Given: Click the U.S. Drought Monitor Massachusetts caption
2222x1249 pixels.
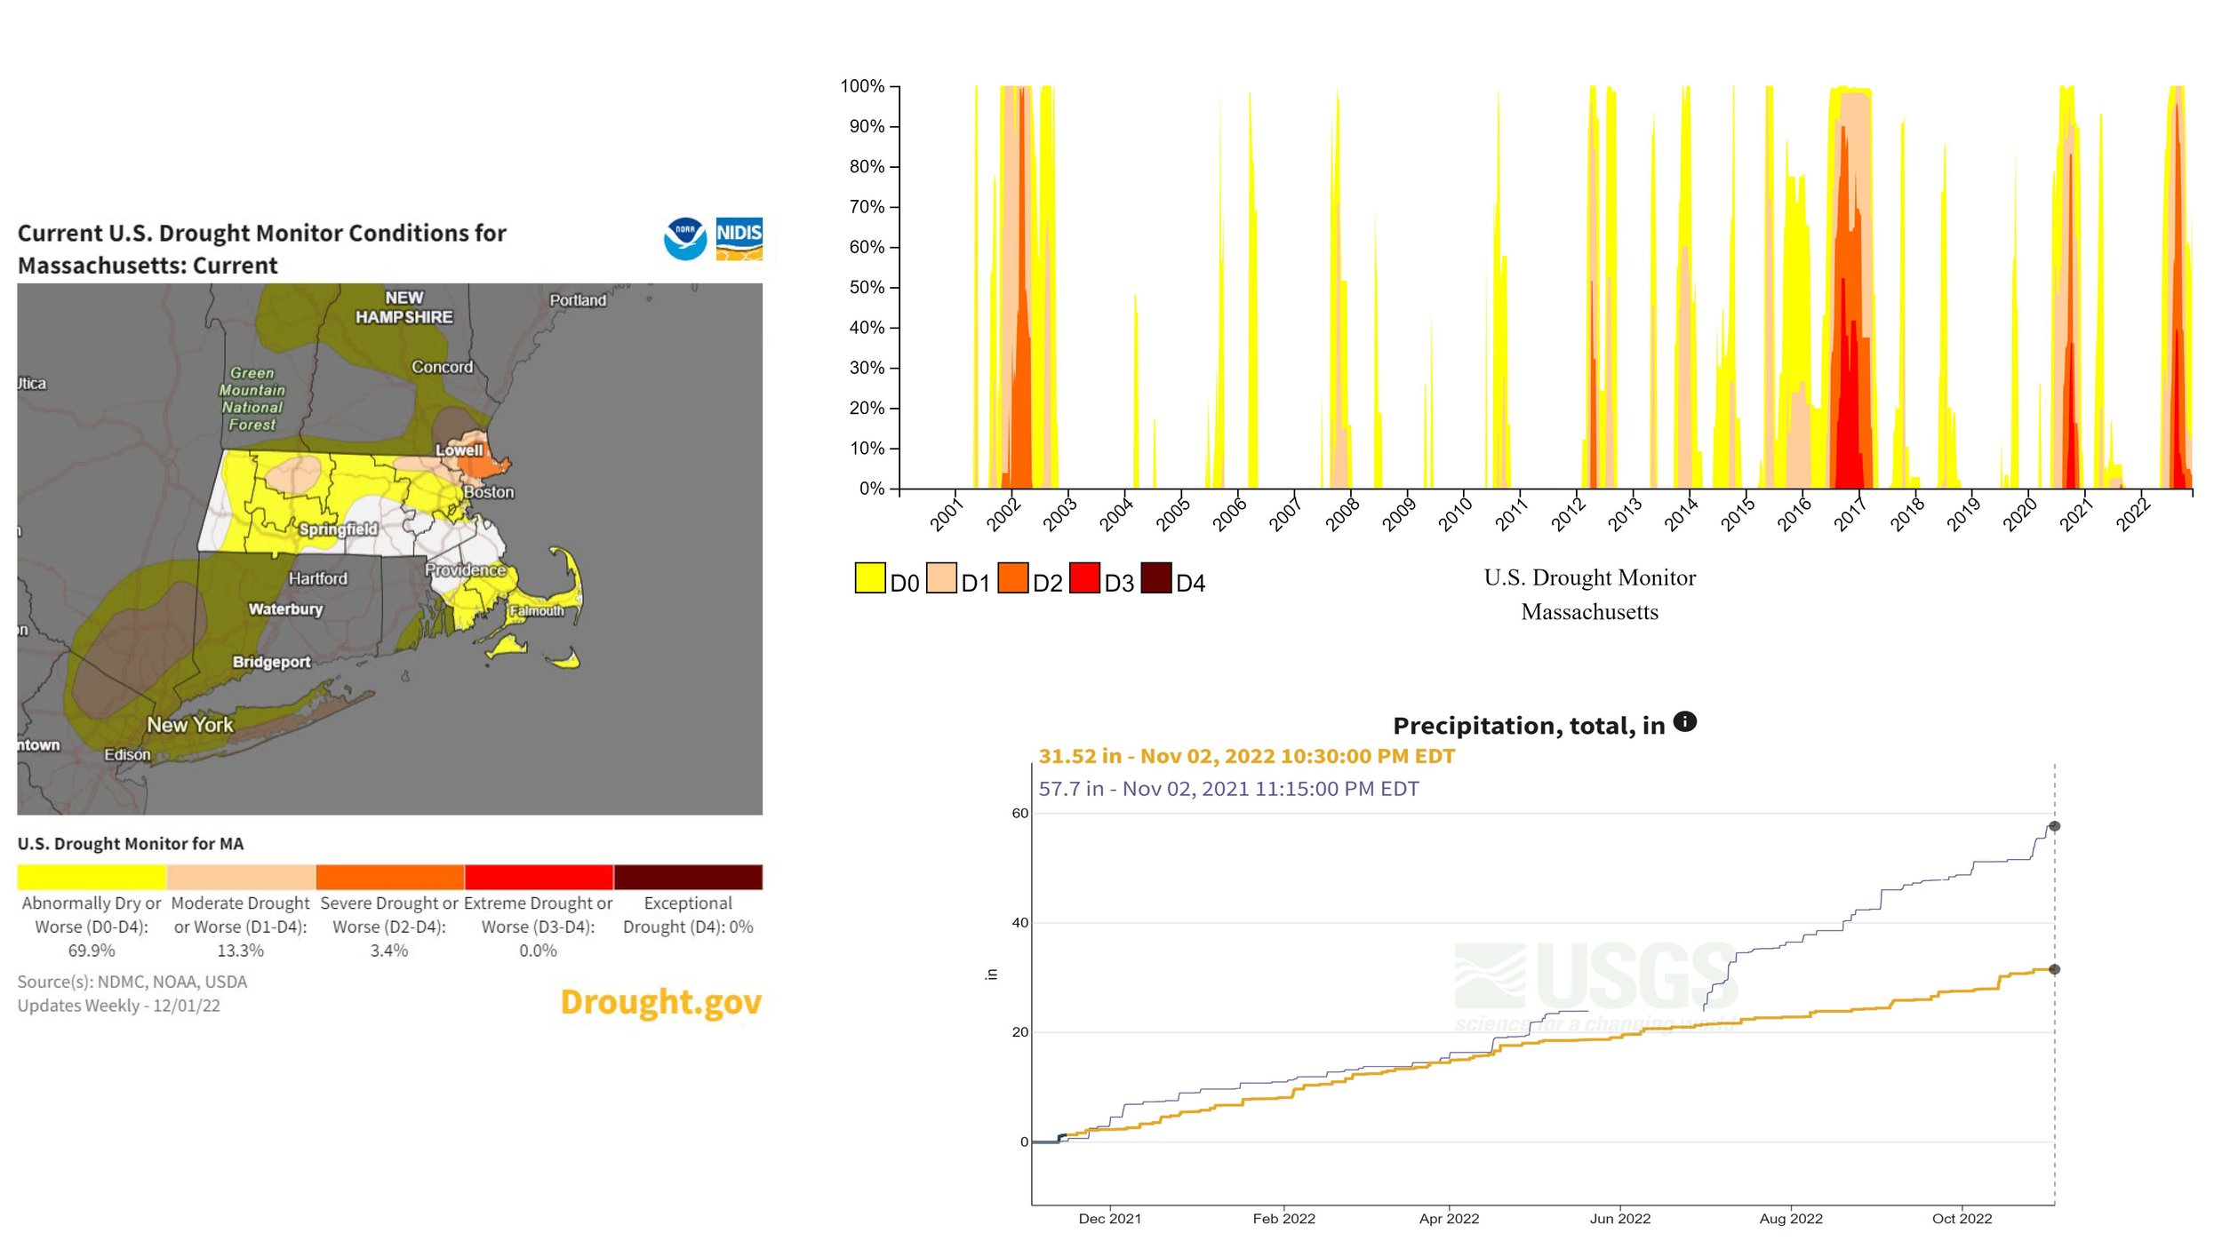Looking at the screenshot, I should tap(1589, 594).
